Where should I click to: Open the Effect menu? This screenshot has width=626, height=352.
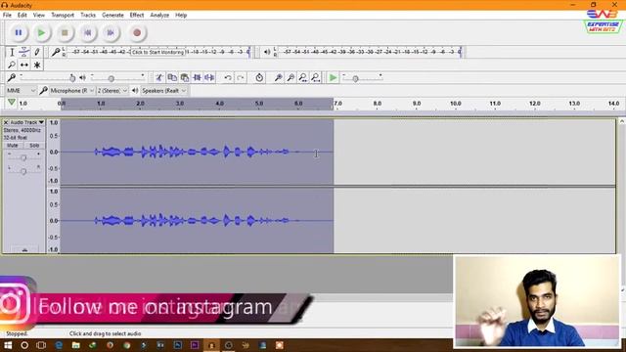pos(137,16)
